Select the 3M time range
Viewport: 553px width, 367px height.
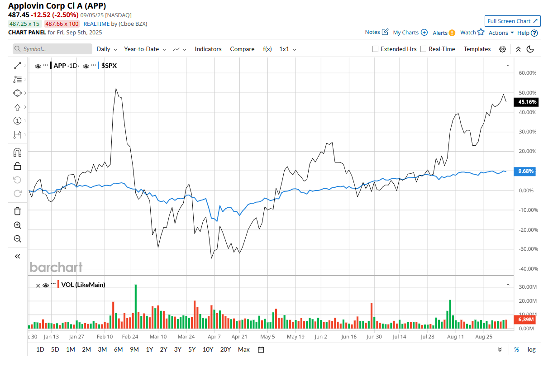102,349
